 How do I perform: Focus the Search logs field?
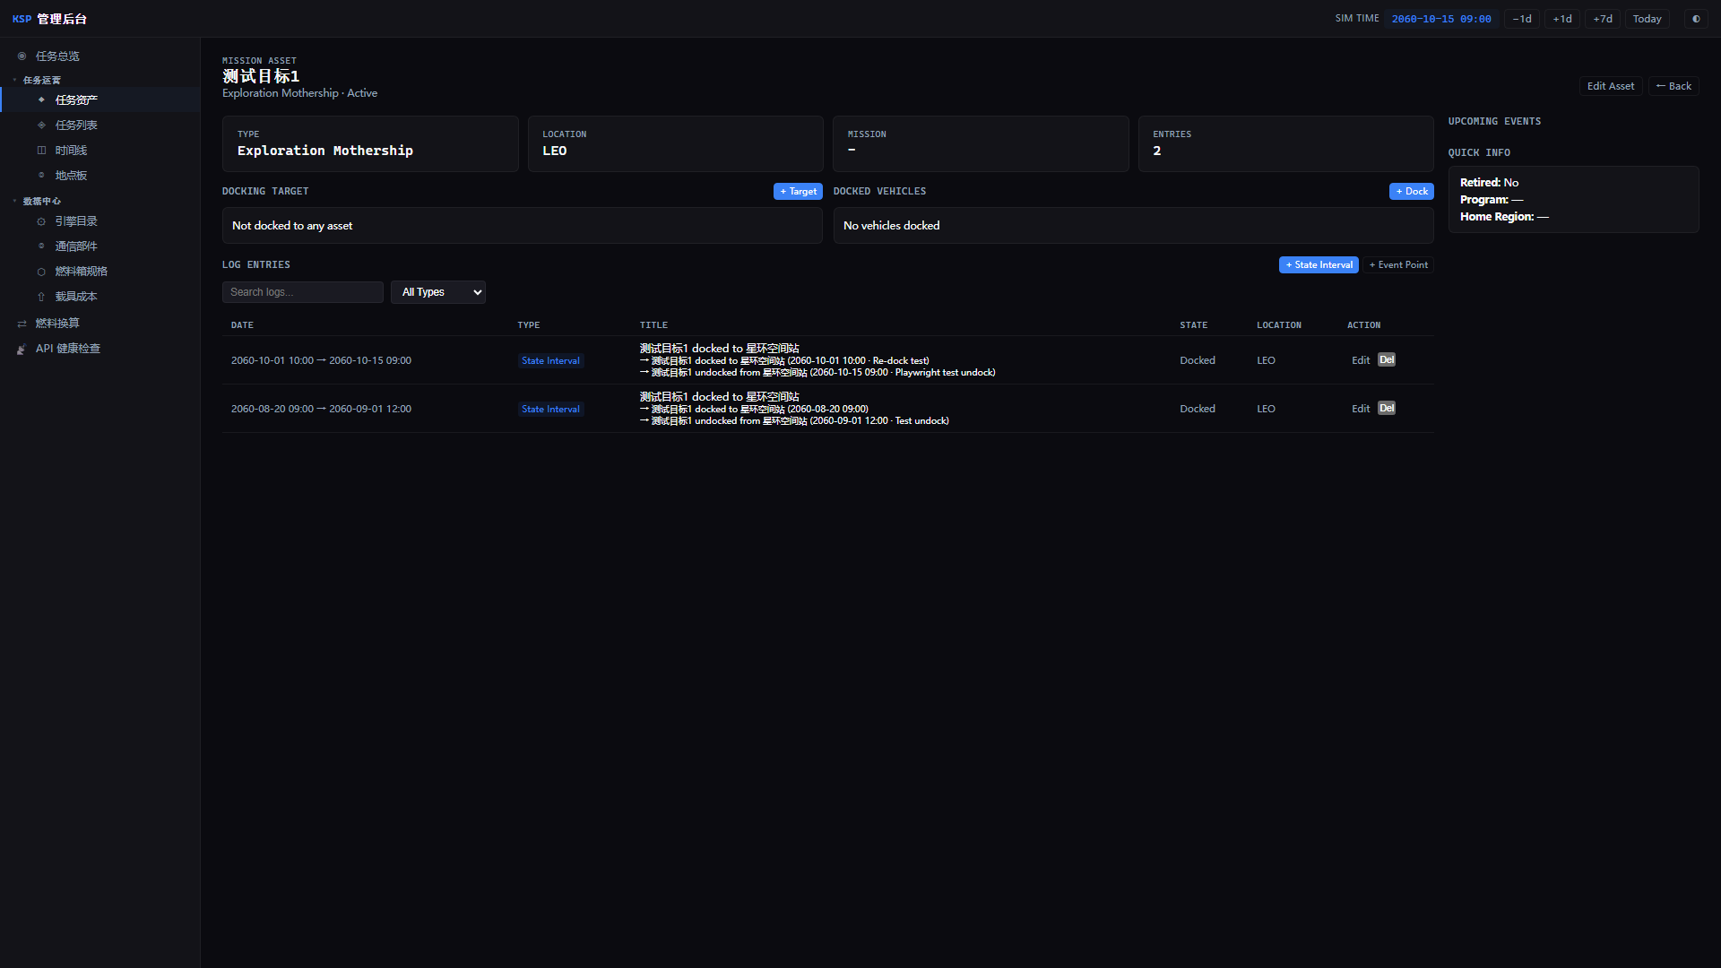click(x=303, y=292)
